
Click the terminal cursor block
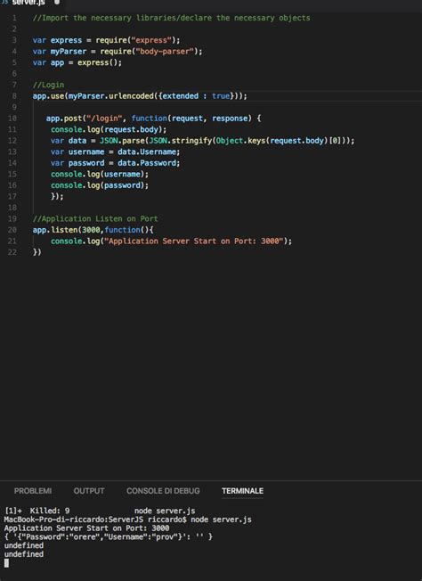[x=6, y=563]
